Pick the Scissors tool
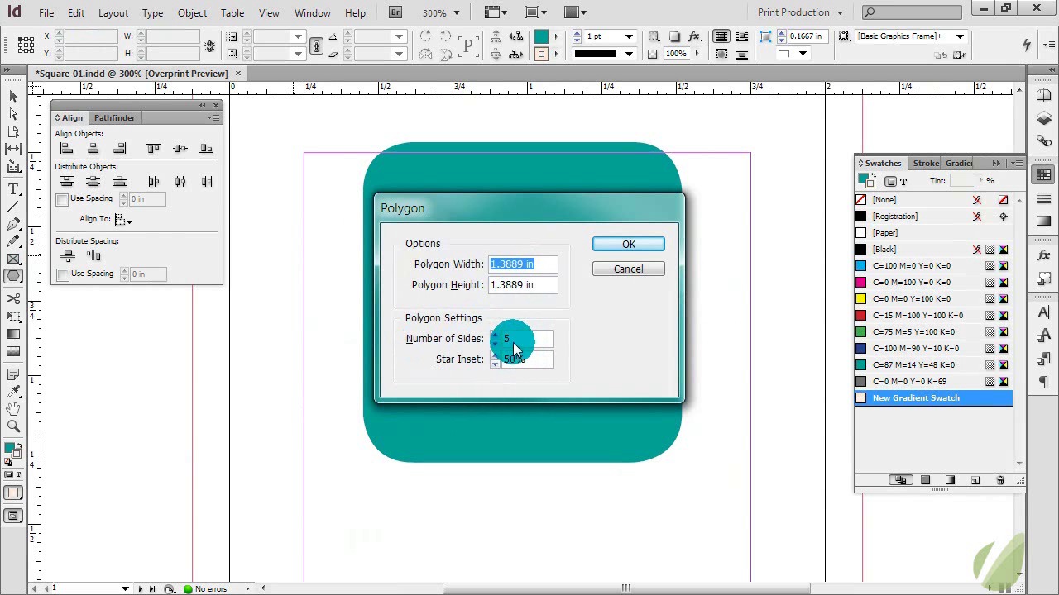1059x595 pixels. point(14,298)
